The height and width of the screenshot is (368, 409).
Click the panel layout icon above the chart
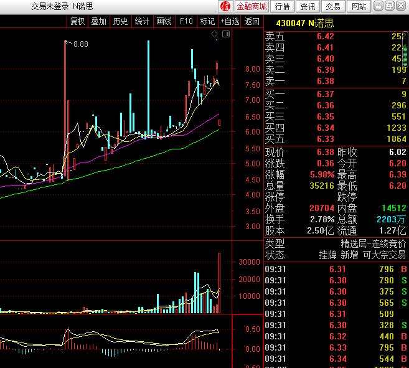click(226, 34)
